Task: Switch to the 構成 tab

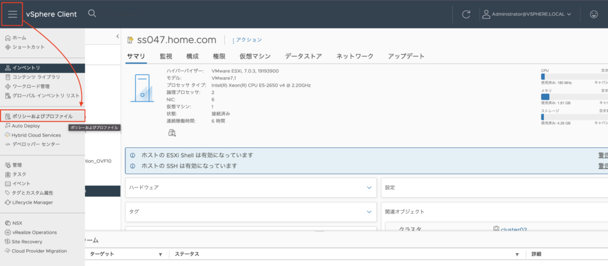Action: 192,56
